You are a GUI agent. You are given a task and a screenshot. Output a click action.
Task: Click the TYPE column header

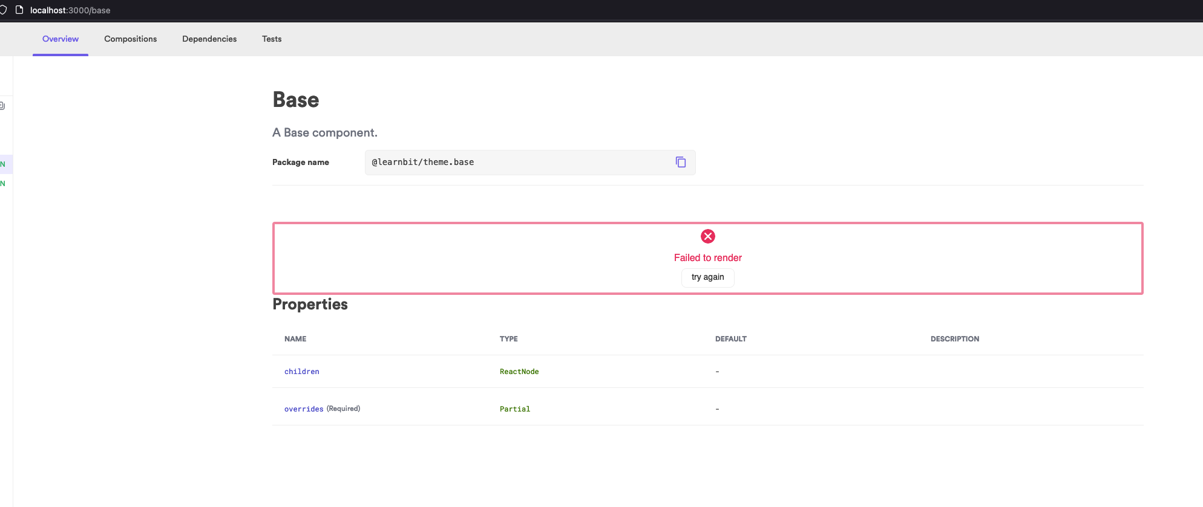pos(509,339)
